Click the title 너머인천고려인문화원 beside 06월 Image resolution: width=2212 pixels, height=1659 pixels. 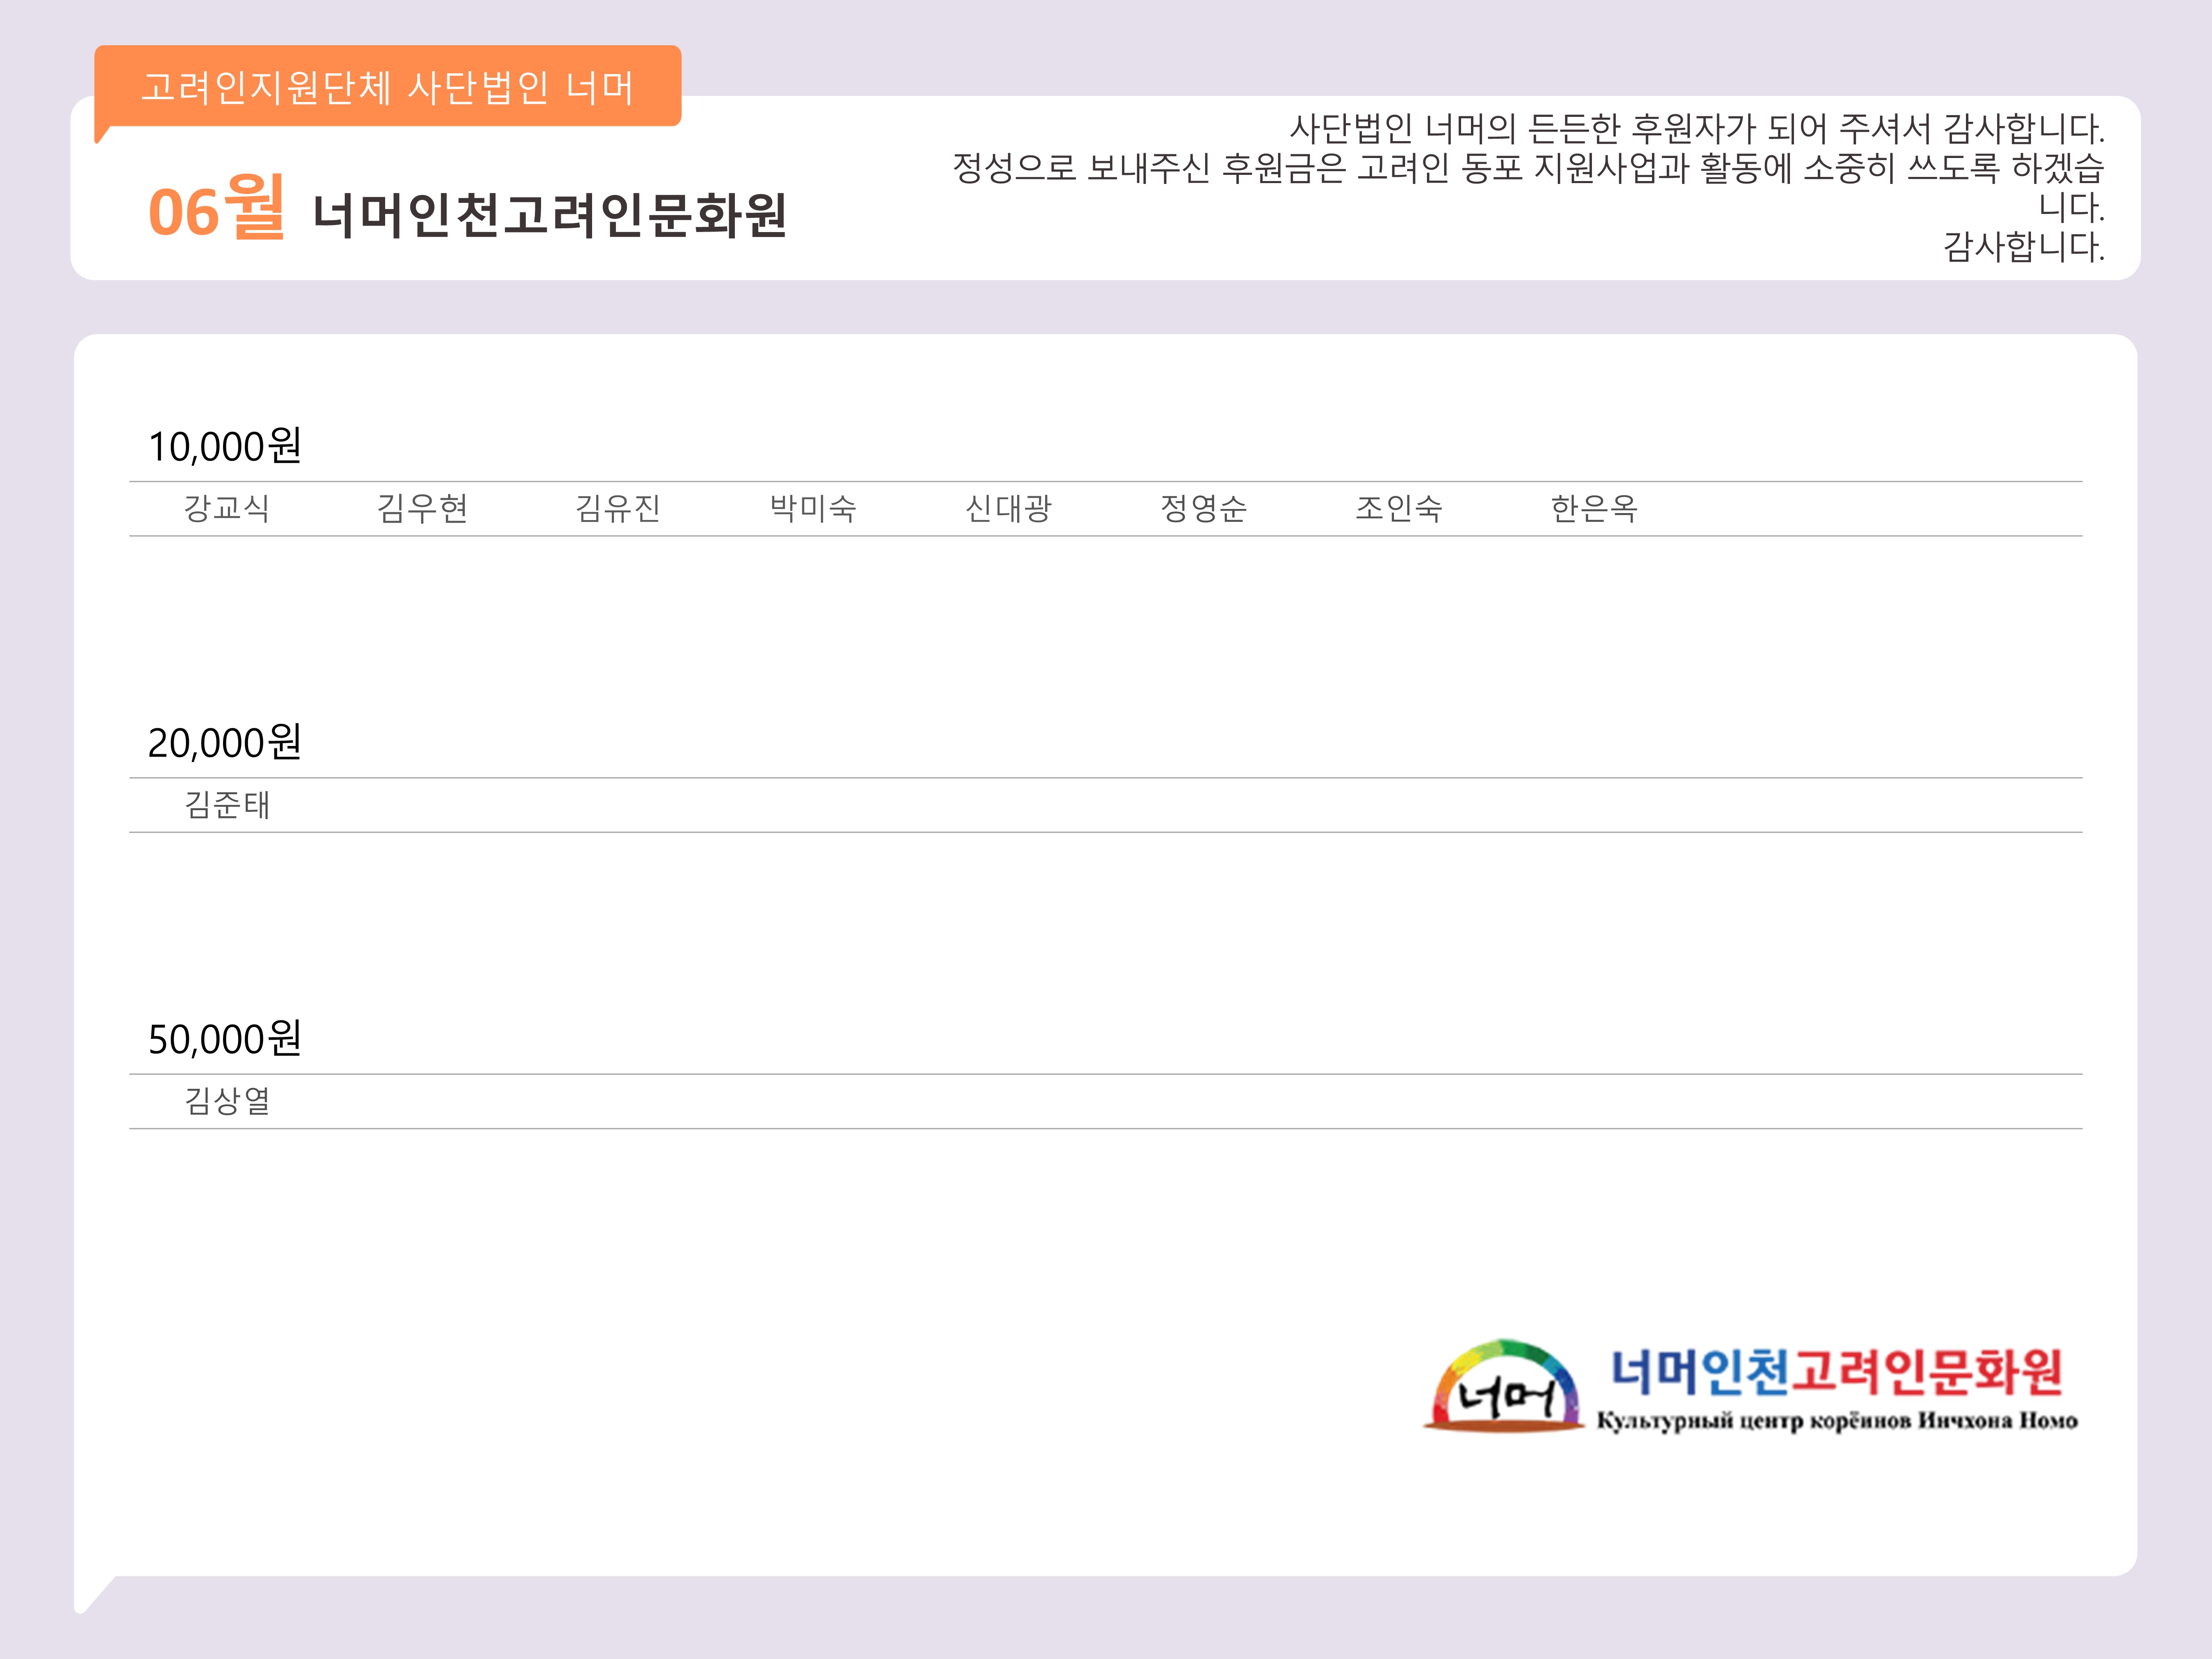coord(550,216)
